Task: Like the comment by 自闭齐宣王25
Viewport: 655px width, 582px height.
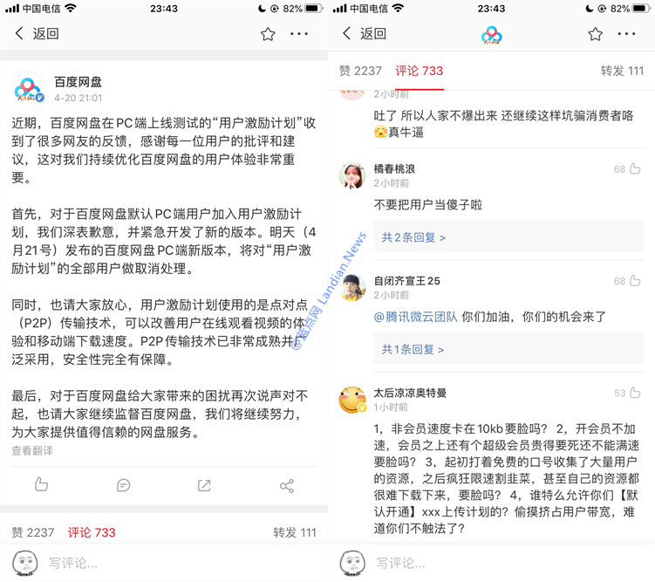Action: (x=635, y=281)
